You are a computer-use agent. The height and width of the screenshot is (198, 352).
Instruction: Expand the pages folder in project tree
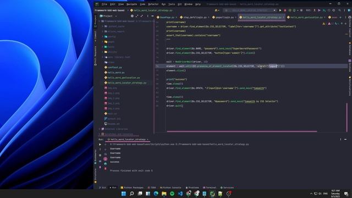click(103, 42)
